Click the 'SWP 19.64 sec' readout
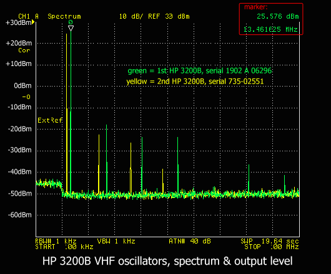The height and width of the screenshot is (274, 331). click(x=270, y=241)
